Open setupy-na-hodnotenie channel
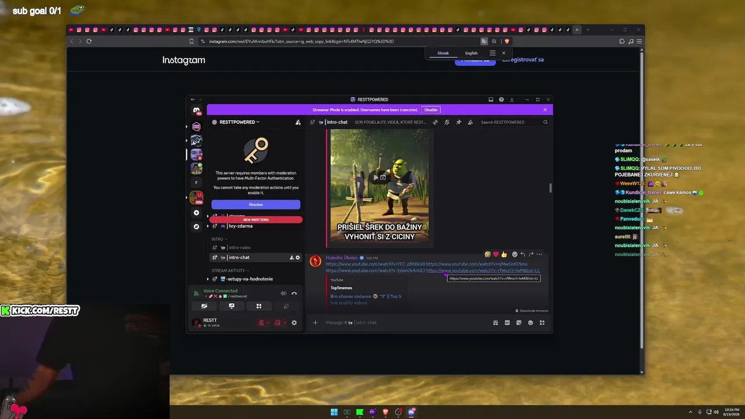Screen dimensions: 745x419 tap(256, 279)
